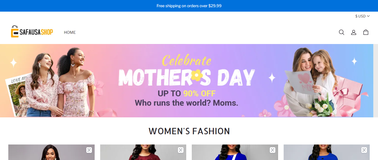Expand the $ USD currency selector
378x160 pixels.
pyautogui.click(x=361, y=16)
